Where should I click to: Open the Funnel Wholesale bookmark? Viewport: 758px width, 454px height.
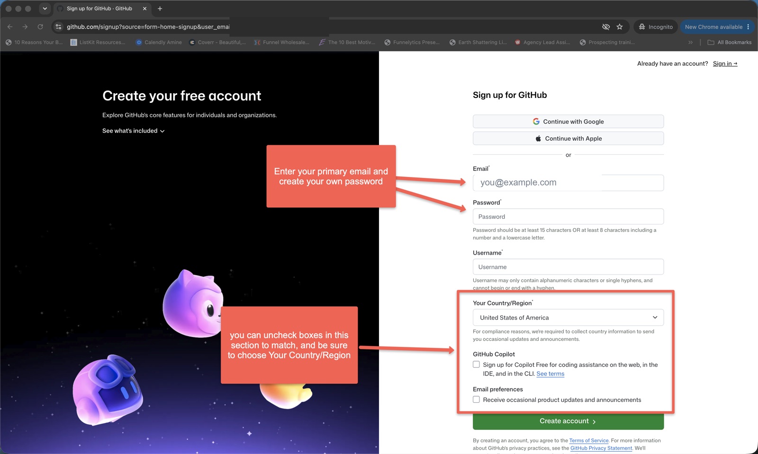click(281, 42)
